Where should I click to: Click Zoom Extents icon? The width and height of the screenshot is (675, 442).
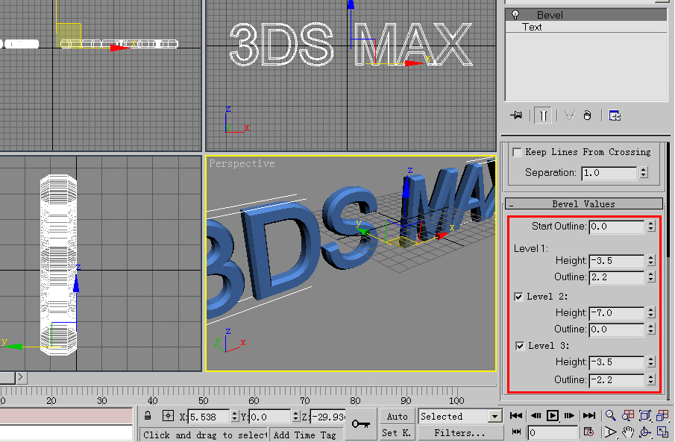coord(645,415)
